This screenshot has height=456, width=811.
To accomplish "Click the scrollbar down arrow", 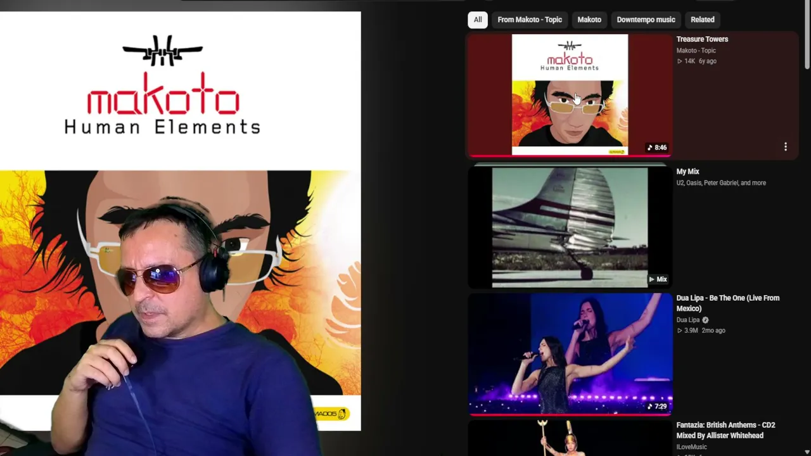I will tap(807, 452).
